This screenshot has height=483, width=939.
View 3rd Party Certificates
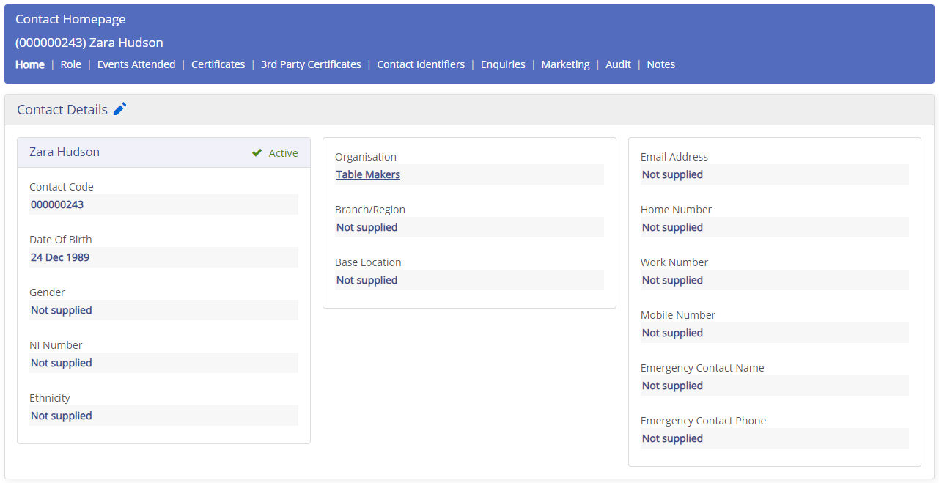(311, 64)
